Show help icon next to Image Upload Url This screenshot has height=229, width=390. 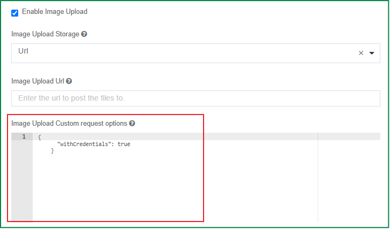click(x=69, y=81)
